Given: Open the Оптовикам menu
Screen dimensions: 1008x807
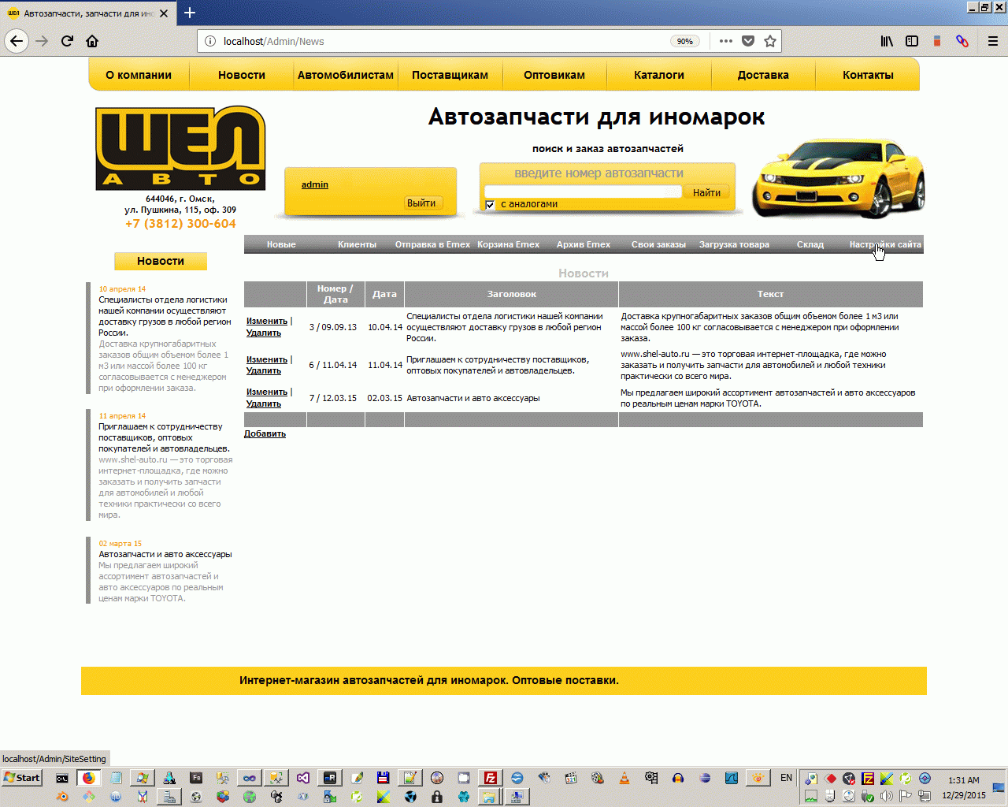Looking at the screenshot, I should point(554,75).
